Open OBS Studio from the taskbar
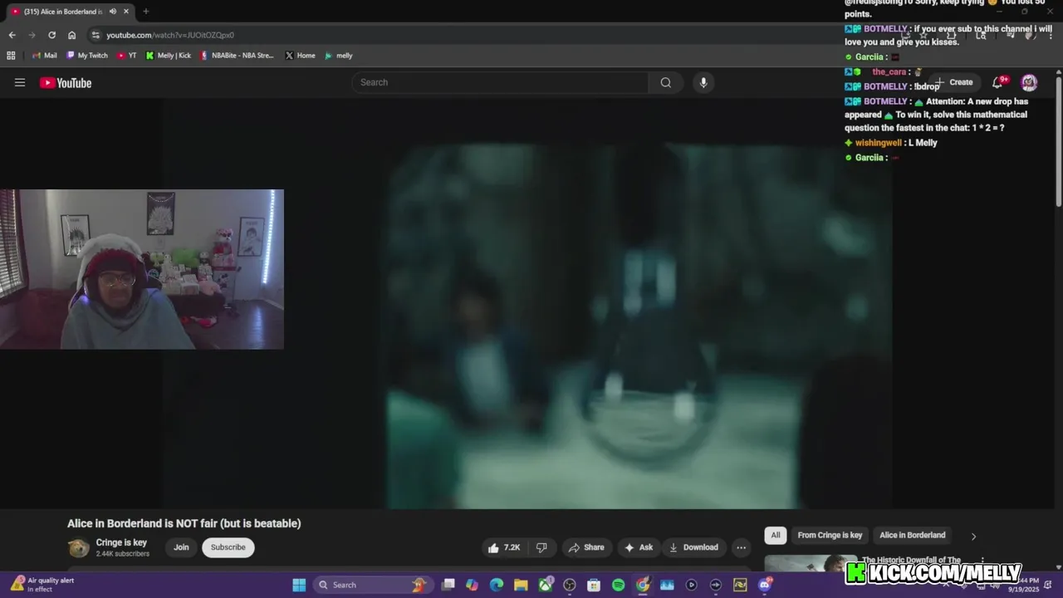The width and height of the screenshot is (1063, 598). pyautogui.click(x=570, y=585)
